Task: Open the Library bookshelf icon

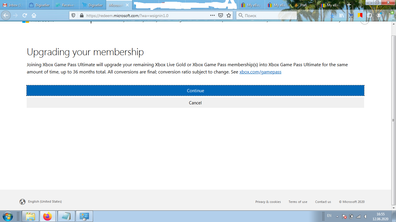Action: tap(341, 15)
